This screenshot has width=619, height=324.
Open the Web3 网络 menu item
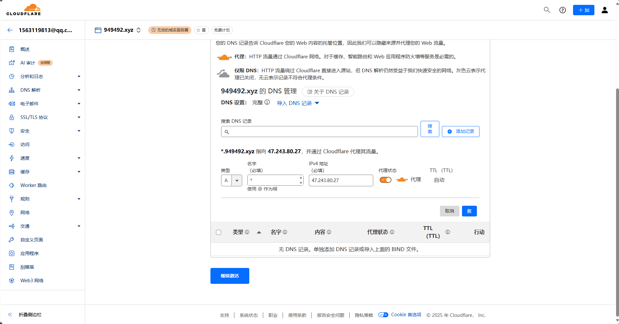click(x=32, y=281)
